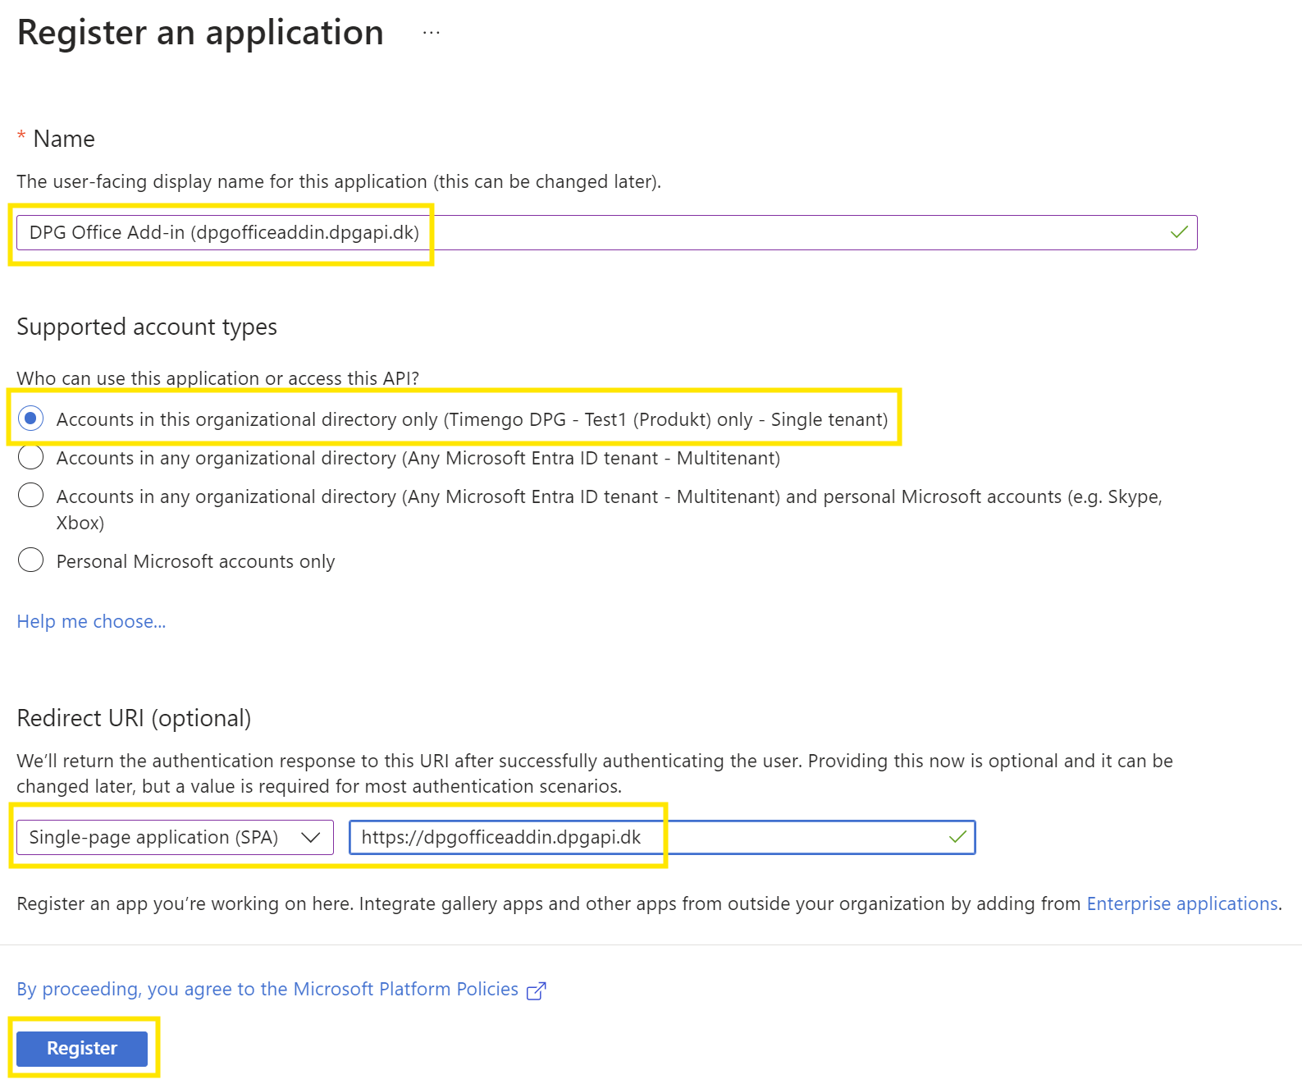Click the Register an application page heading
This screenshot has height=1084, width=1302.
200,33
